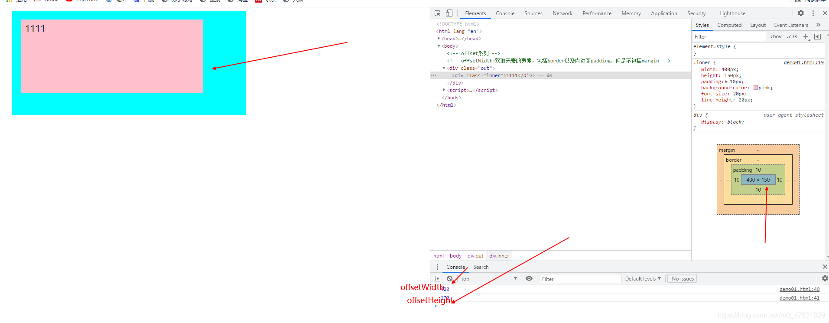Select body in the breadcrumb bar
This screenshot has width=829, height=323.
(x=455, y=256)
